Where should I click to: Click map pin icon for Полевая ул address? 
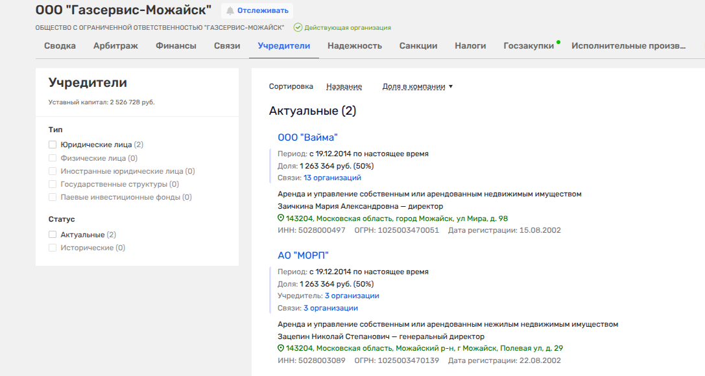[x=281, y=348]
